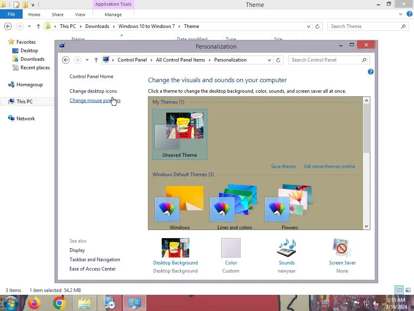This screenshot has width=414, height=311.
Task: Click the Search Theme field
Action: pyautogui.click(x=368, y=26)
